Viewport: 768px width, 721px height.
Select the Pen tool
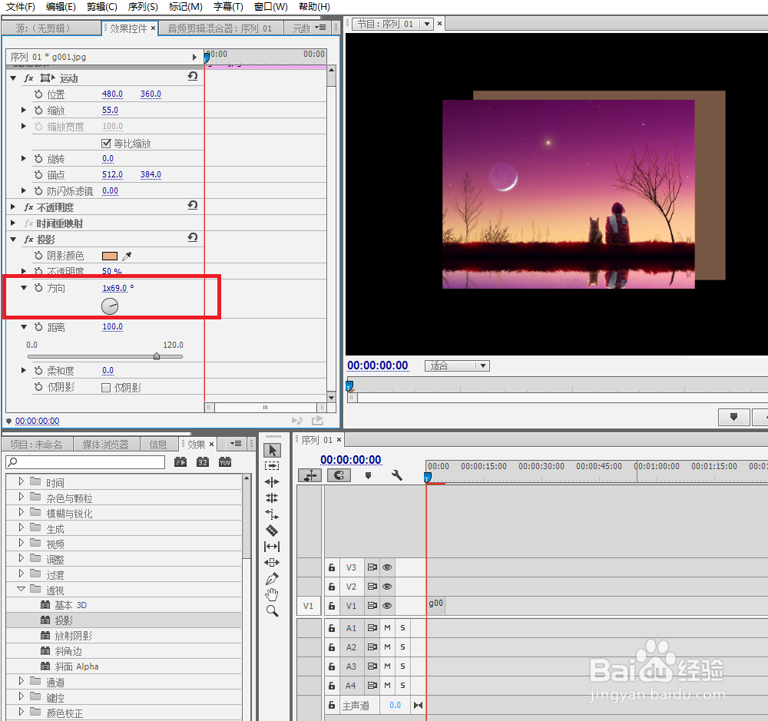pyautogui.click(x=273, y=578)
